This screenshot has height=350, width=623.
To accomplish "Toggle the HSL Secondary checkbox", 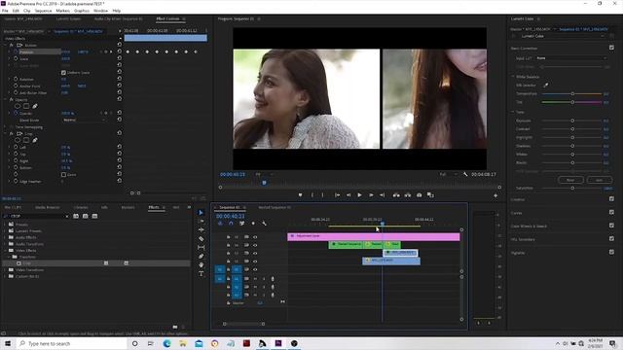I will [611, 238].
